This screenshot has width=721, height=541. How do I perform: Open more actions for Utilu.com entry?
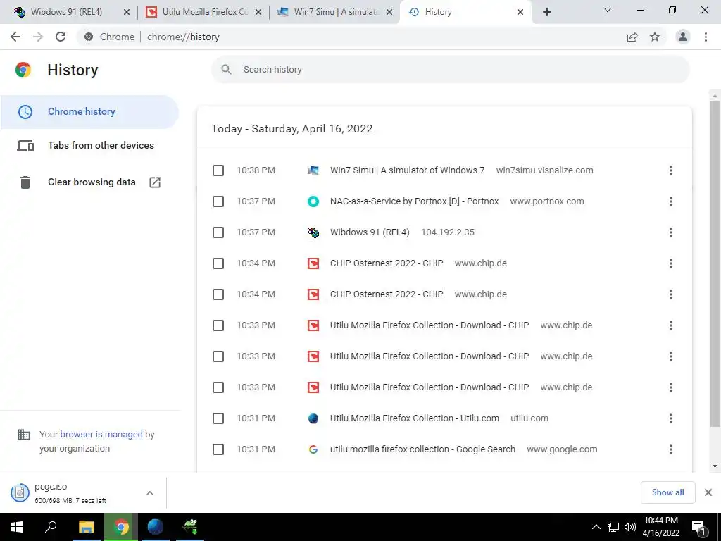tap(671, 418)
